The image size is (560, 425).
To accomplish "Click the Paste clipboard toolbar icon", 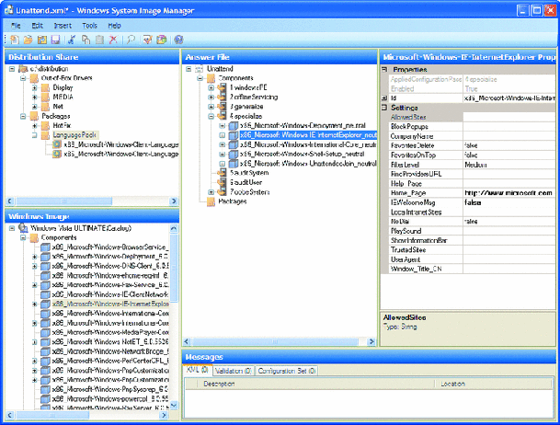I will point(99,40).
